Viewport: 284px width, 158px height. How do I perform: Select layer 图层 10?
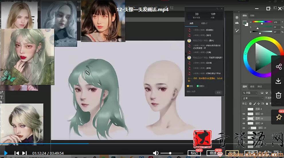[259, 114]
